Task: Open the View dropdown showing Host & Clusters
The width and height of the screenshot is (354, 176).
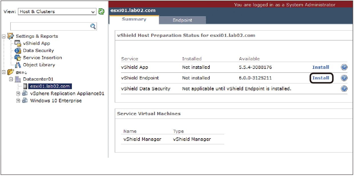Action: pyautogui.click(x=57, y=12)
